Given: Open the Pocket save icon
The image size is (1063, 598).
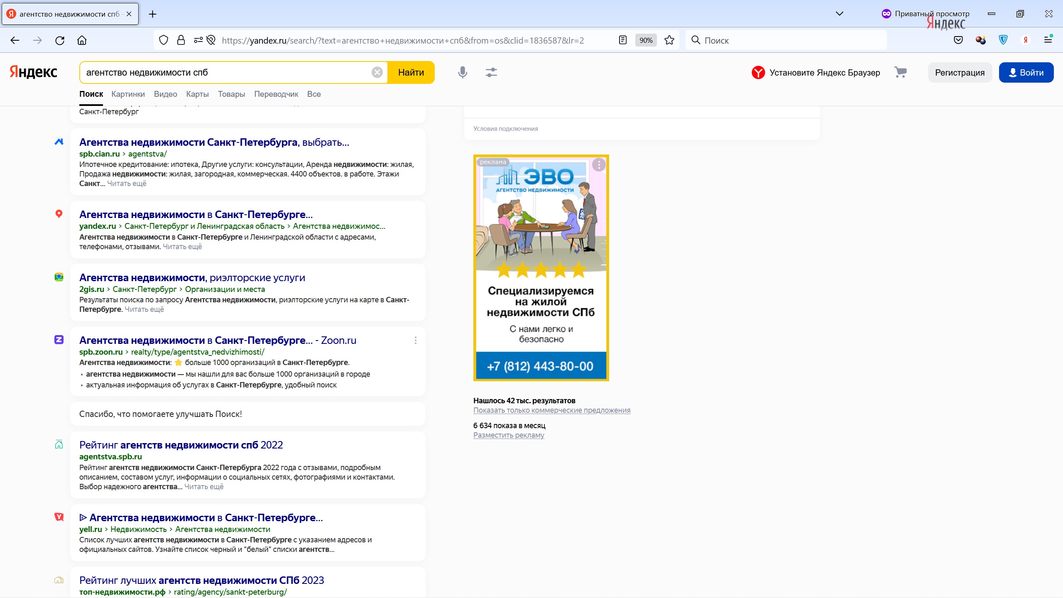Looking at the screenshot, I should pos(958,40).
